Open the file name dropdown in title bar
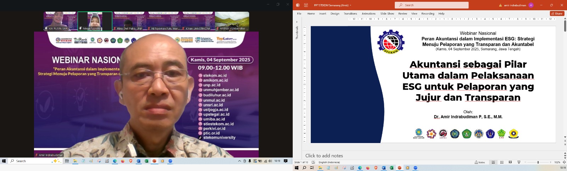This screenshot has width=567, height=171. click(350, 5)
